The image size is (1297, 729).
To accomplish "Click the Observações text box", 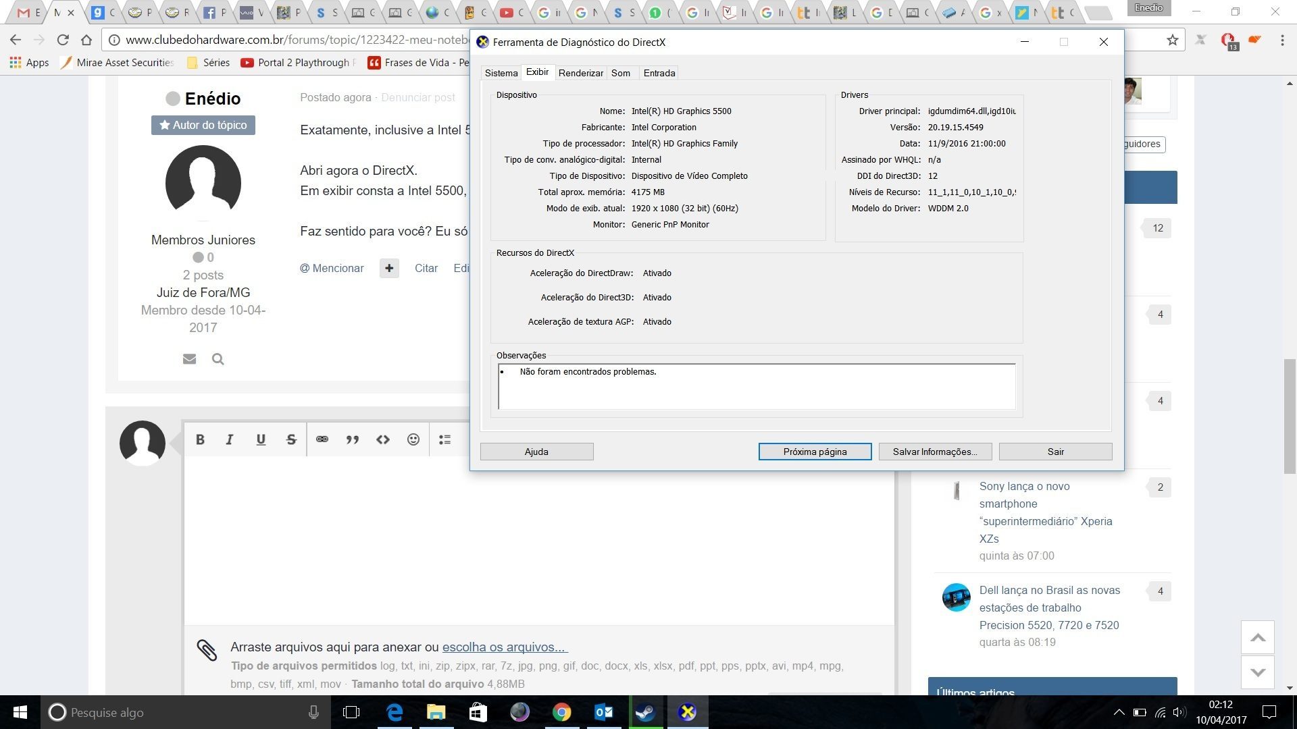I will click(x=757, y=386).
